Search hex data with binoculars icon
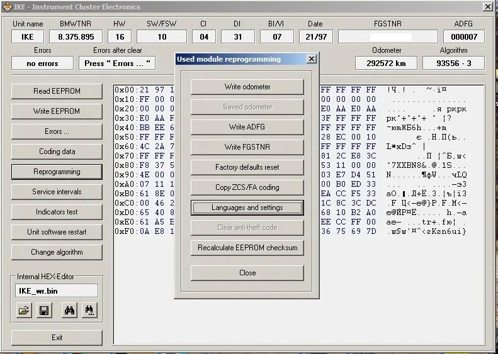 pyautogui.click(x=69, y=310)
